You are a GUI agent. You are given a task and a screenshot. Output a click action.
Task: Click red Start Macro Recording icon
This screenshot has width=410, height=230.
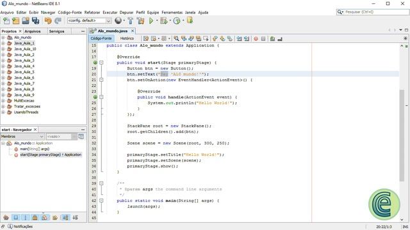click(x=256, y=38)
